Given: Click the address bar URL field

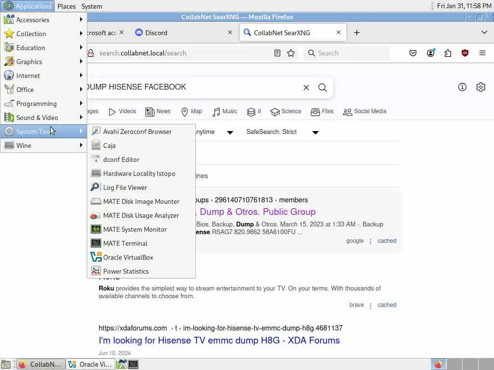Looking at the screenshot, I should coord(186,53).
